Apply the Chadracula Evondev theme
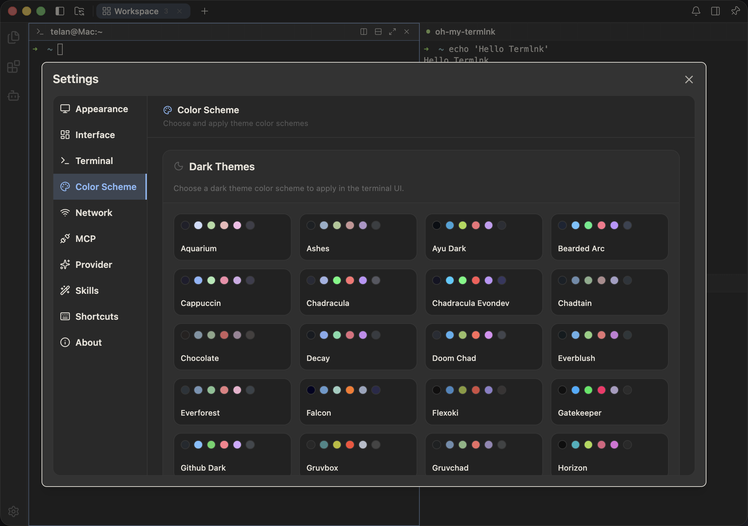The height and width of the screenshot is (526, 748). point(484,292)
